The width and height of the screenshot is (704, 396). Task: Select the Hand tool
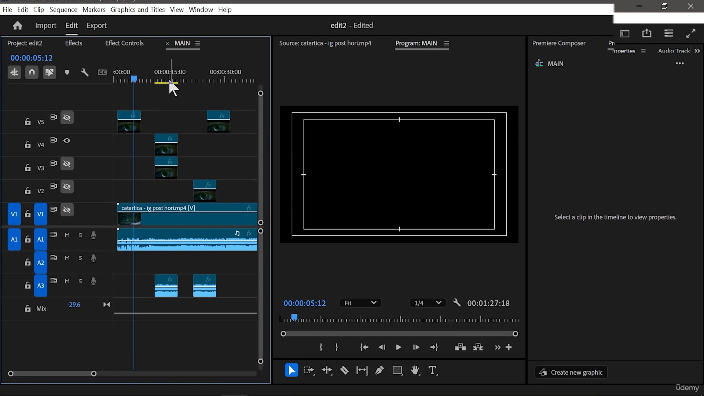pyautogui.click(x=415, y=370)
